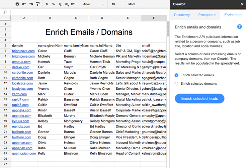Select the 'Mulrean' family name cell
246x168 pixels.
pos(76,148)
